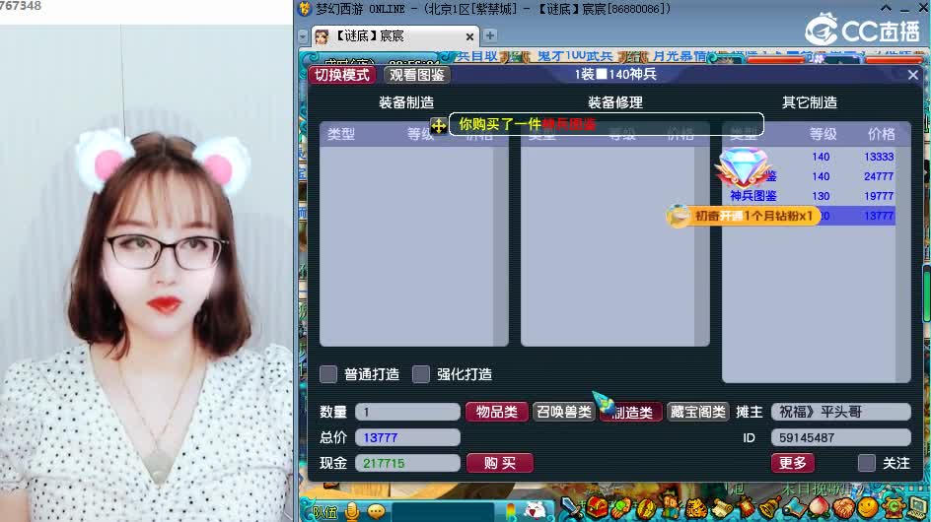Click the rainbow color chat icon
Viewport: 931px width, 522px height.
(510, 511)
